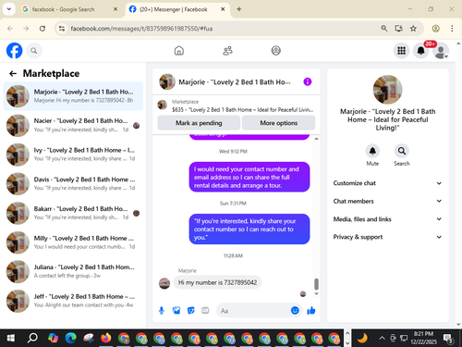The image size is (462, 347).
Task: Click the large listing avatar in right panel
Action: coord(387,90)
